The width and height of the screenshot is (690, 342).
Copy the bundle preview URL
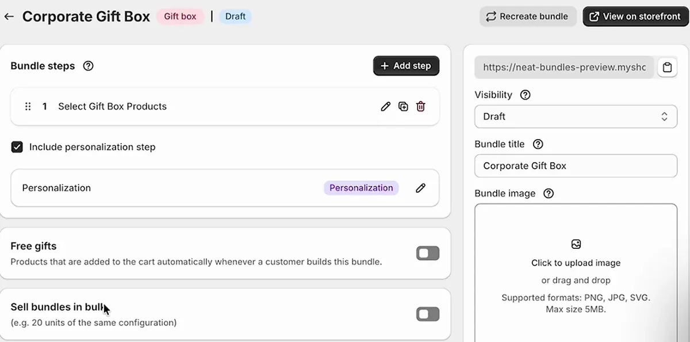pos(667,67)
